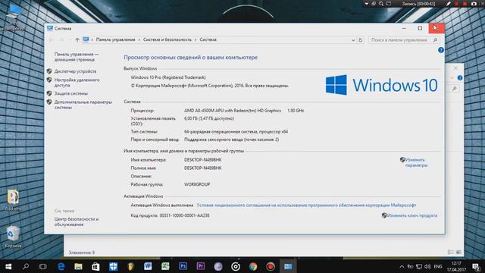The image size is (485, 273).
Task: Open 'Система и безопасность' breadcrumb
Action: [x=167, y=39]
